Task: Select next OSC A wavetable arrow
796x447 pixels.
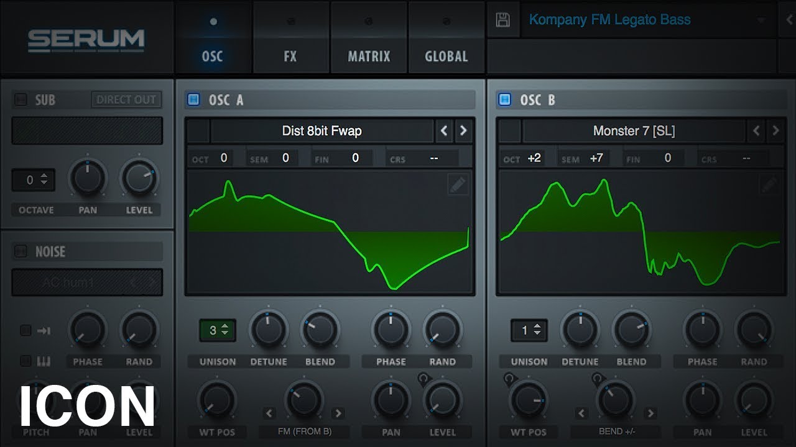Action: click(x=463, y=131)
